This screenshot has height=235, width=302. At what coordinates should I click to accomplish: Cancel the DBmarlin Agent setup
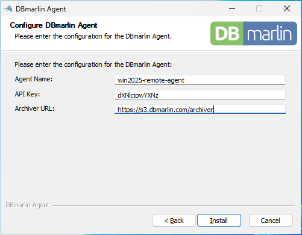coord(271,220)
